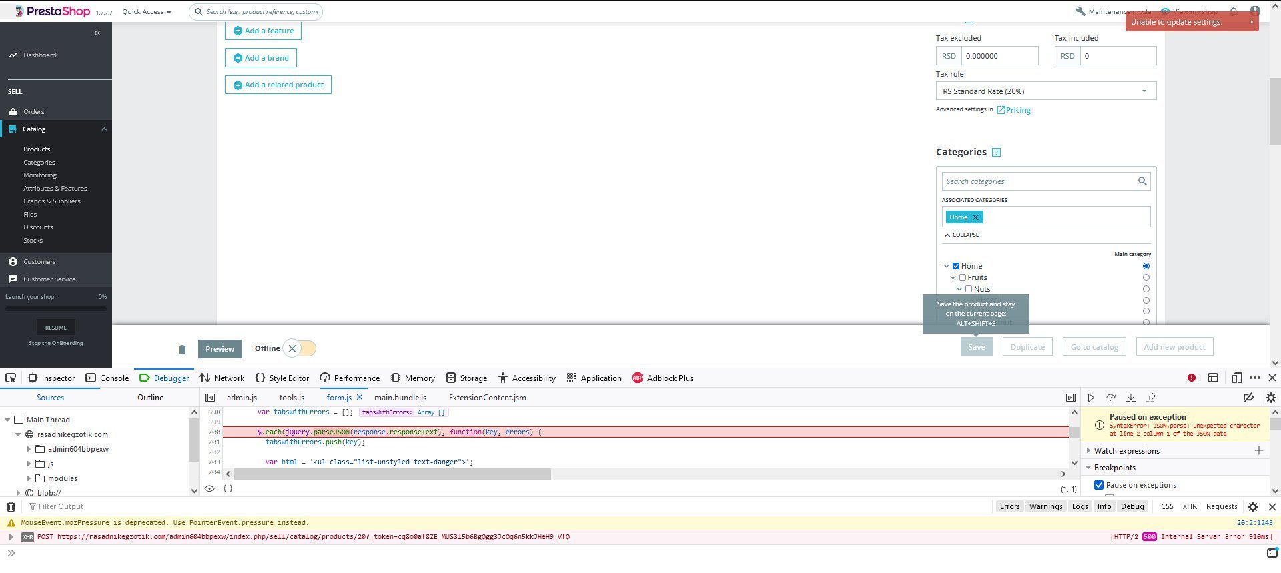Select an iframe as target document

1213,378
